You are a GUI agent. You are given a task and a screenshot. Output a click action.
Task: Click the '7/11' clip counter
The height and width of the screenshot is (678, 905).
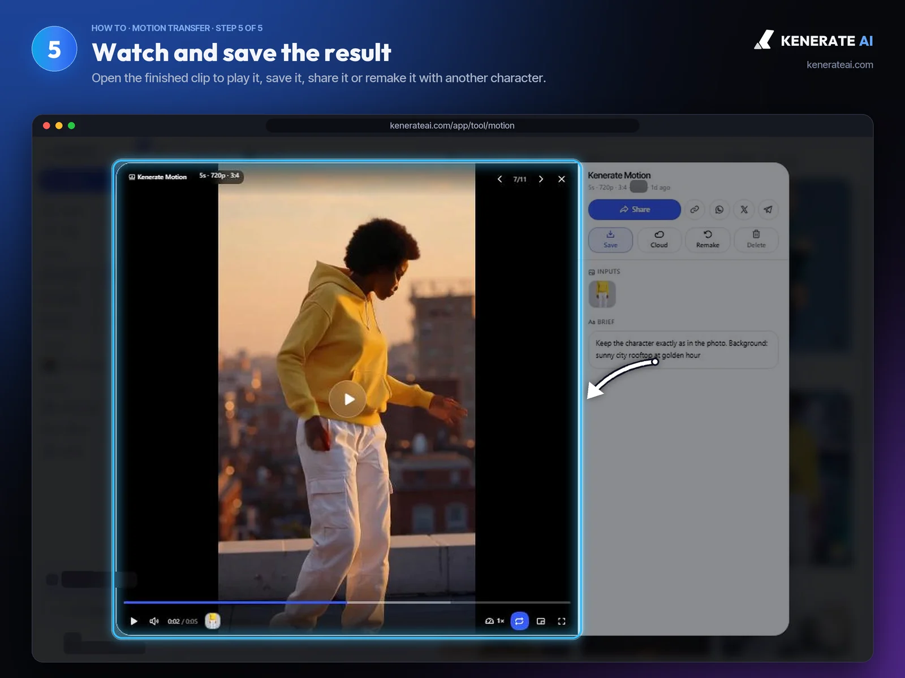point(520,179)
